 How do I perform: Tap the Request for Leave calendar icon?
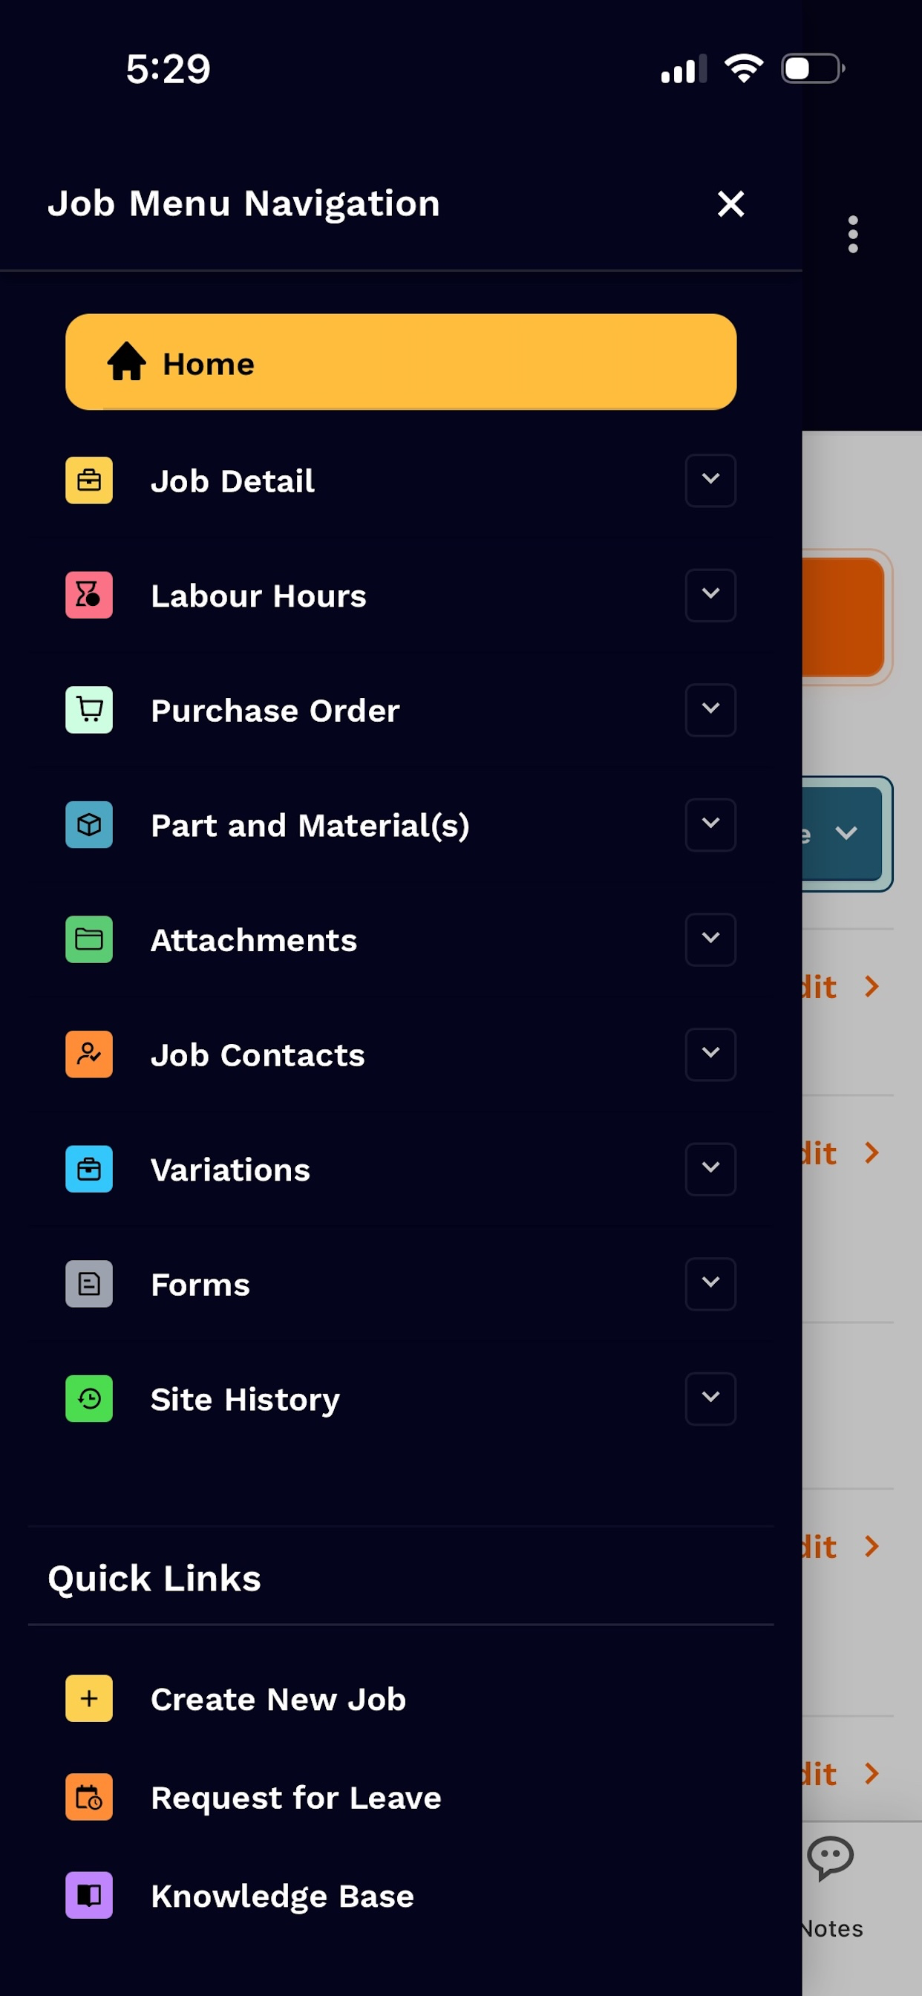(x=89, y=1797)
